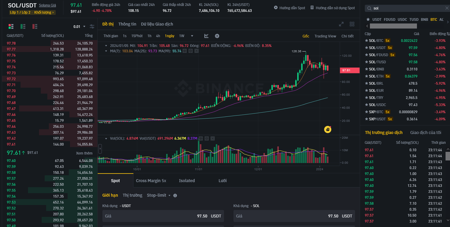Open technical indicators chart icon
The height and width of the screenshot is (227, 450).
pos(206,36)
